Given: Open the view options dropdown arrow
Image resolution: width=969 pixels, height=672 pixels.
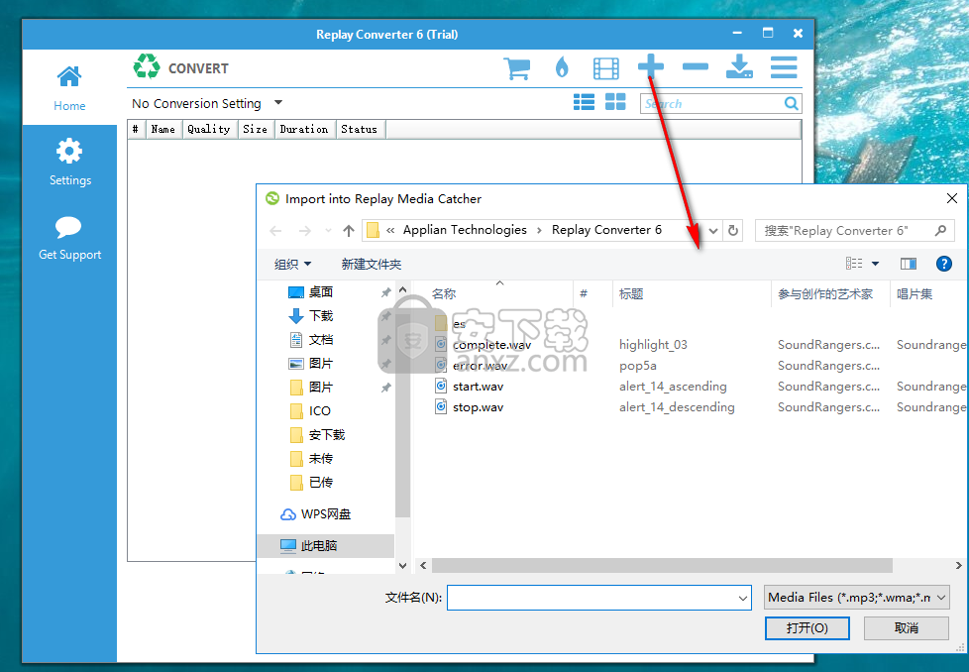Looking at the screenshot, I should [x=875, y=264].
